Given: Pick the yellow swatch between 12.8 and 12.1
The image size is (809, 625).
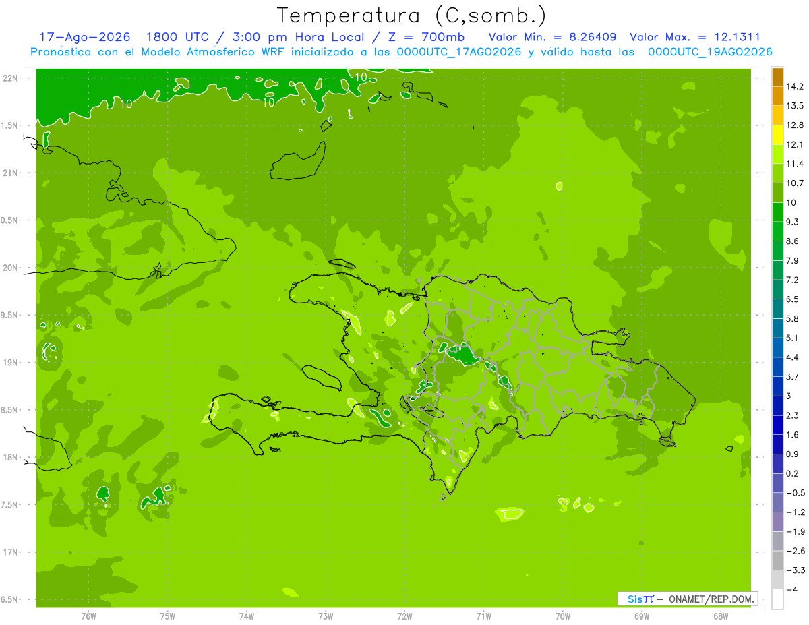Looking at the screenshot, I should [x=777, y=135].
